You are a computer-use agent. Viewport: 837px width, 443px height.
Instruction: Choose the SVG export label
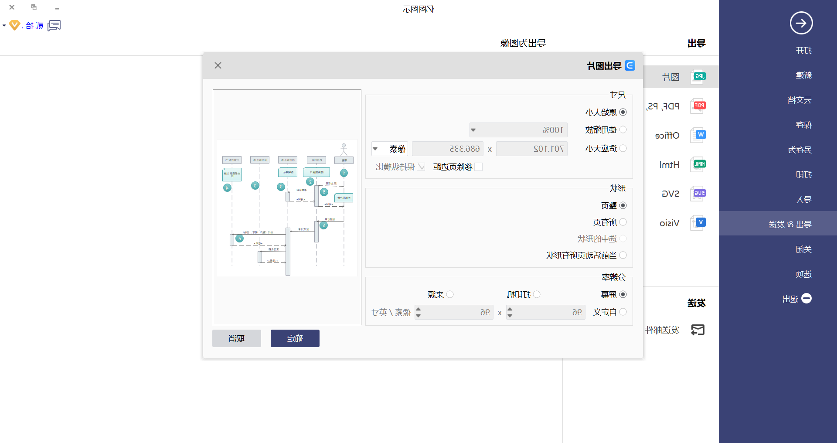[x=670, y=194]
